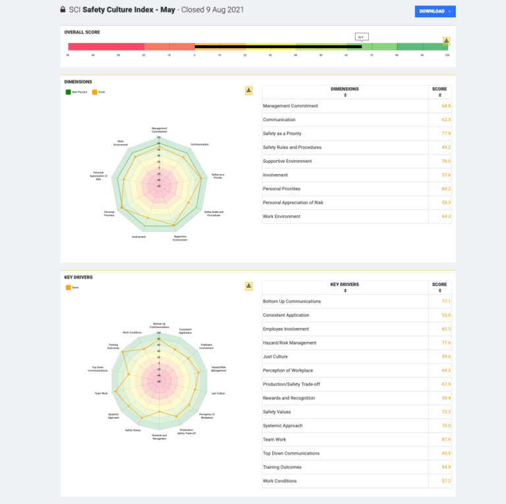Viewport: 506px width, 504px height.
Task: Download the Dimensions radar chart
Action: tap(249, 91)
